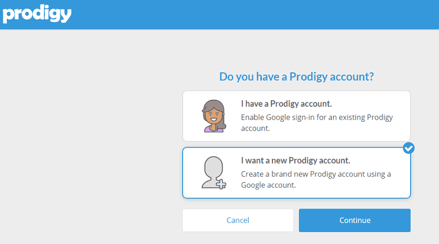Click the blue checkmark badge
The height and width of the screenshot is (244, 439).
[x=409, y=148]
